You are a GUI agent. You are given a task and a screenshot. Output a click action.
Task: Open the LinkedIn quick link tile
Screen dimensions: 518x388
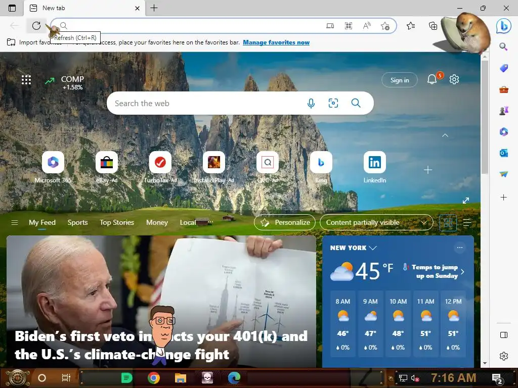[x=375, y=167]
